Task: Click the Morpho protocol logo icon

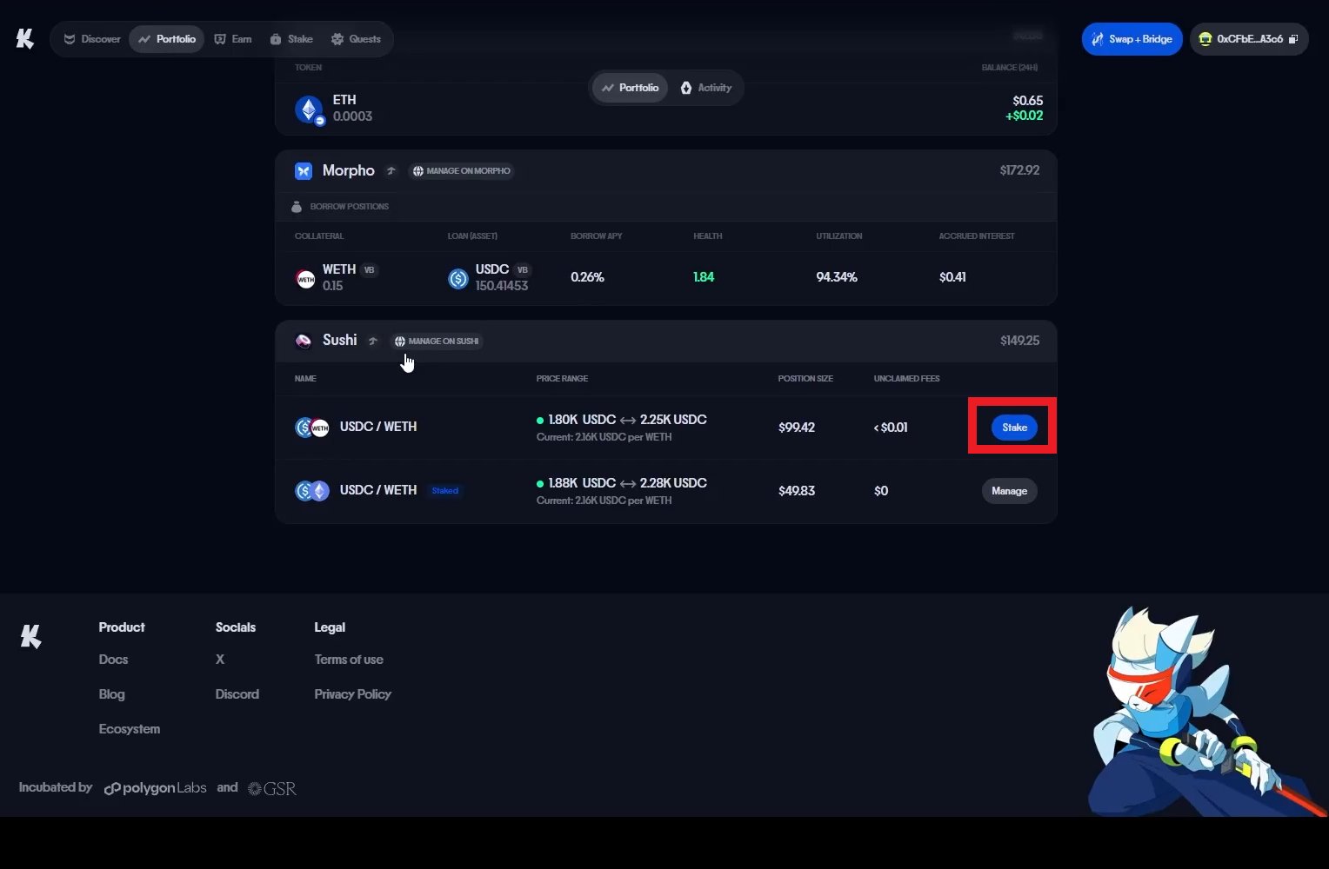Action: (x=304, y=171)
